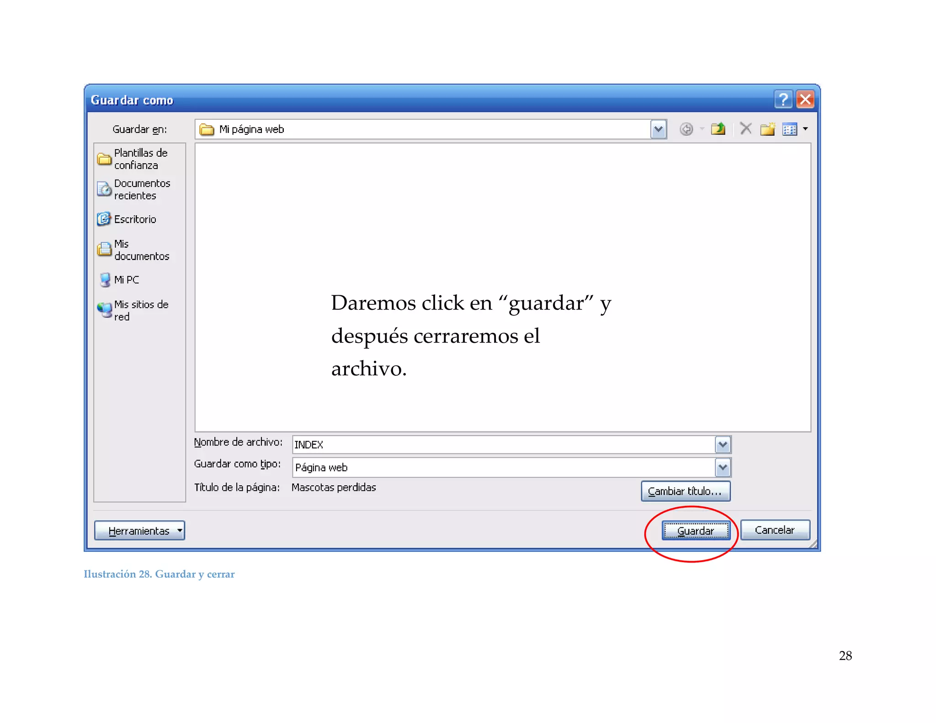Open Plantillas de confianza shortcut
This screenshot has width=936, height=723.
134,159
